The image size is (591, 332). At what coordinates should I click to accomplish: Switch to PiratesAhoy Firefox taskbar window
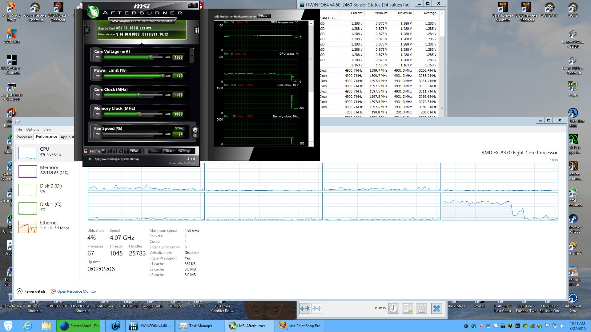pos(81,326)
